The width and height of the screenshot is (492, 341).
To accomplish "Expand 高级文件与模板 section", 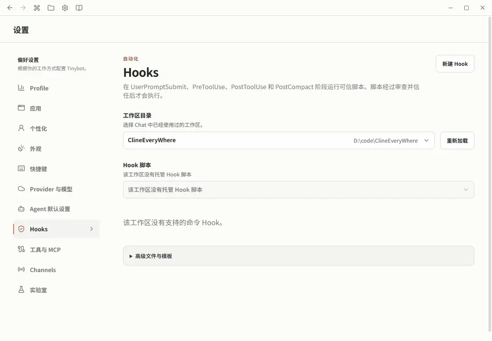I will [x=298, y=256].
